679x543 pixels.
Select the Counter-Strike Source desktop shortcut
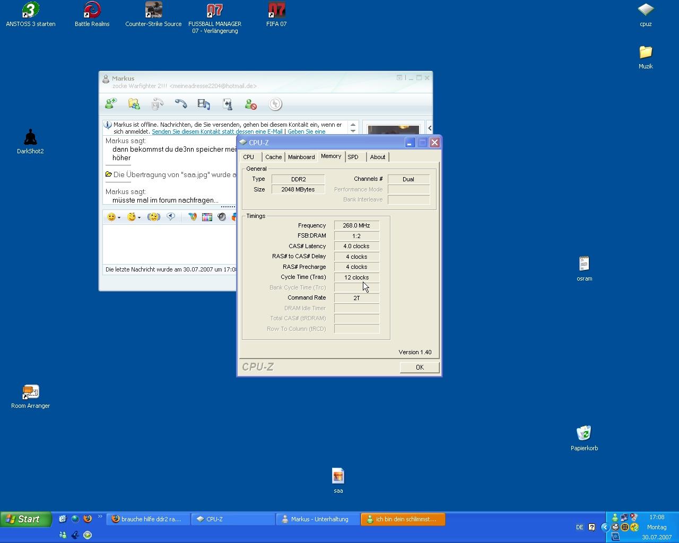pyautogui.click(x=153, y=14)
